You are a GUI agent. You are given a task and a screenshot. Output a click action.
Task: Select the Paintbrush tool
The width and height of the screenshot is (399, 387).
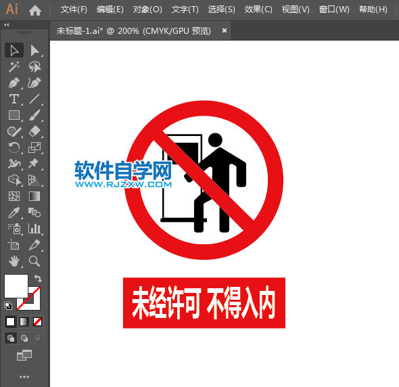[34, 115]
